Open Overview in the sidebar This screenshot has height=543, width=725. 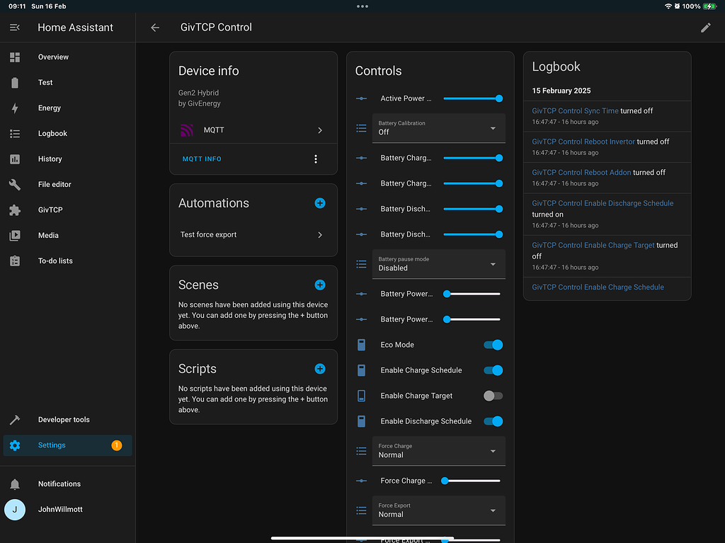pyautogui.click(x=67, y=57)
